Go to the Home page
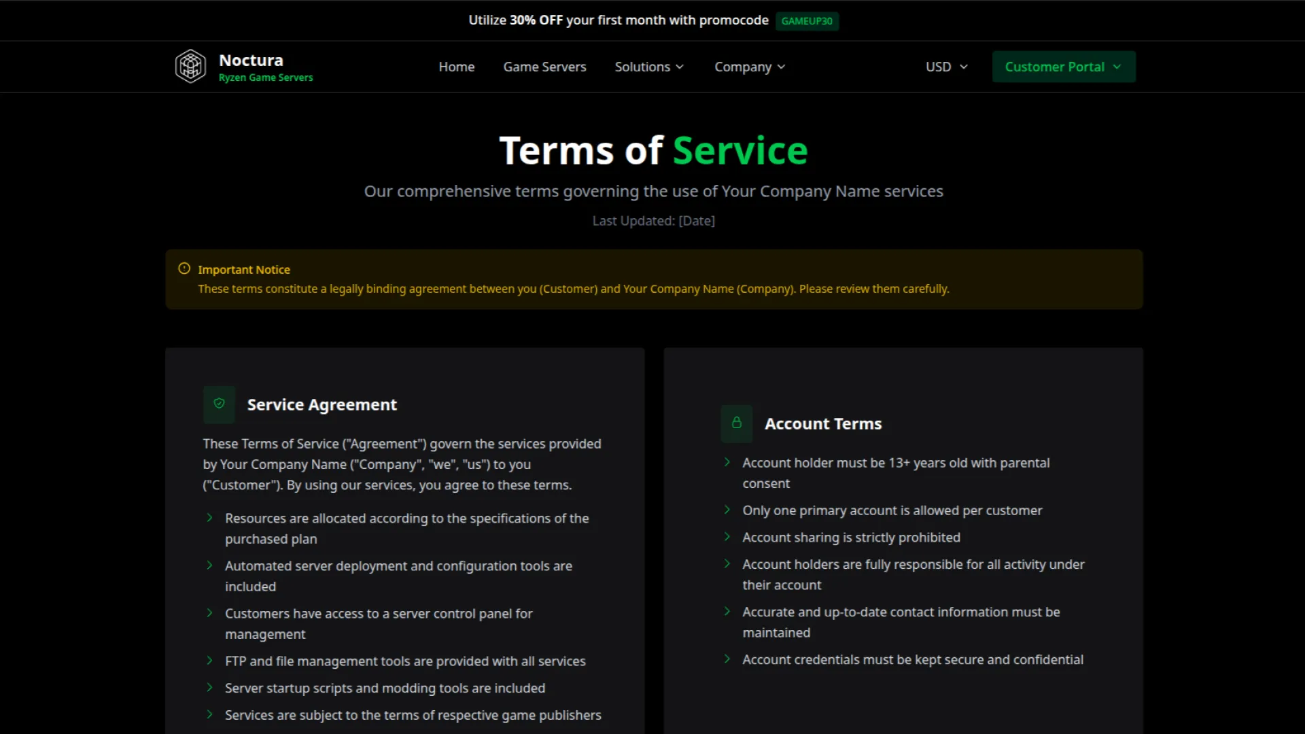Screen dimensions: 1305x734 tap(456, 67)
